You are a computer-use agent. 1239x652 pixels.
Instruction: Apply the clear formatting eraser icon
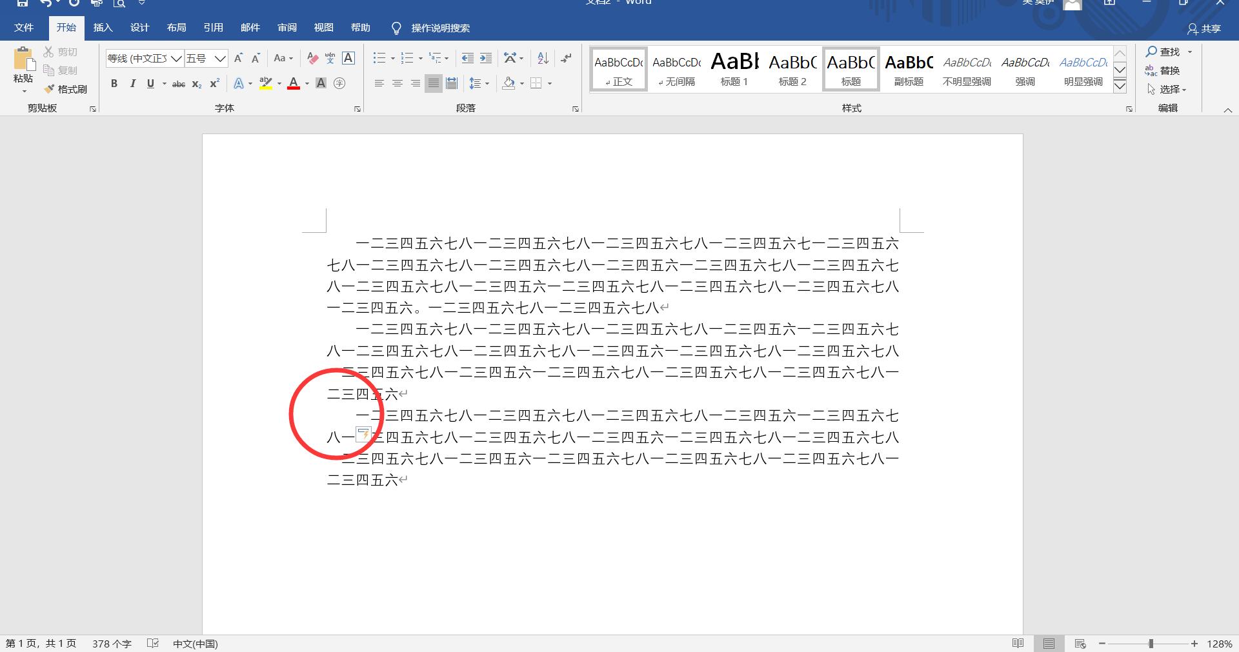pos(312,59)
